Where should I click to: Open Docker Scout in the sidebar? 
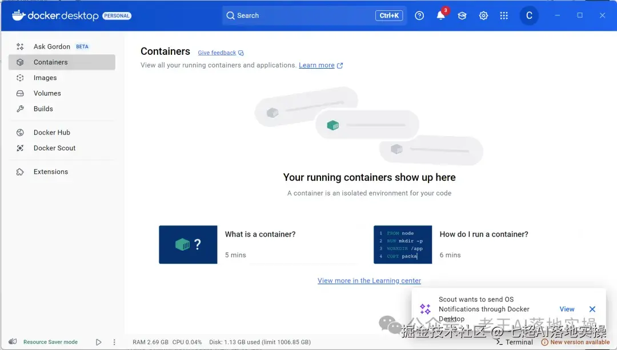point(62,148)
